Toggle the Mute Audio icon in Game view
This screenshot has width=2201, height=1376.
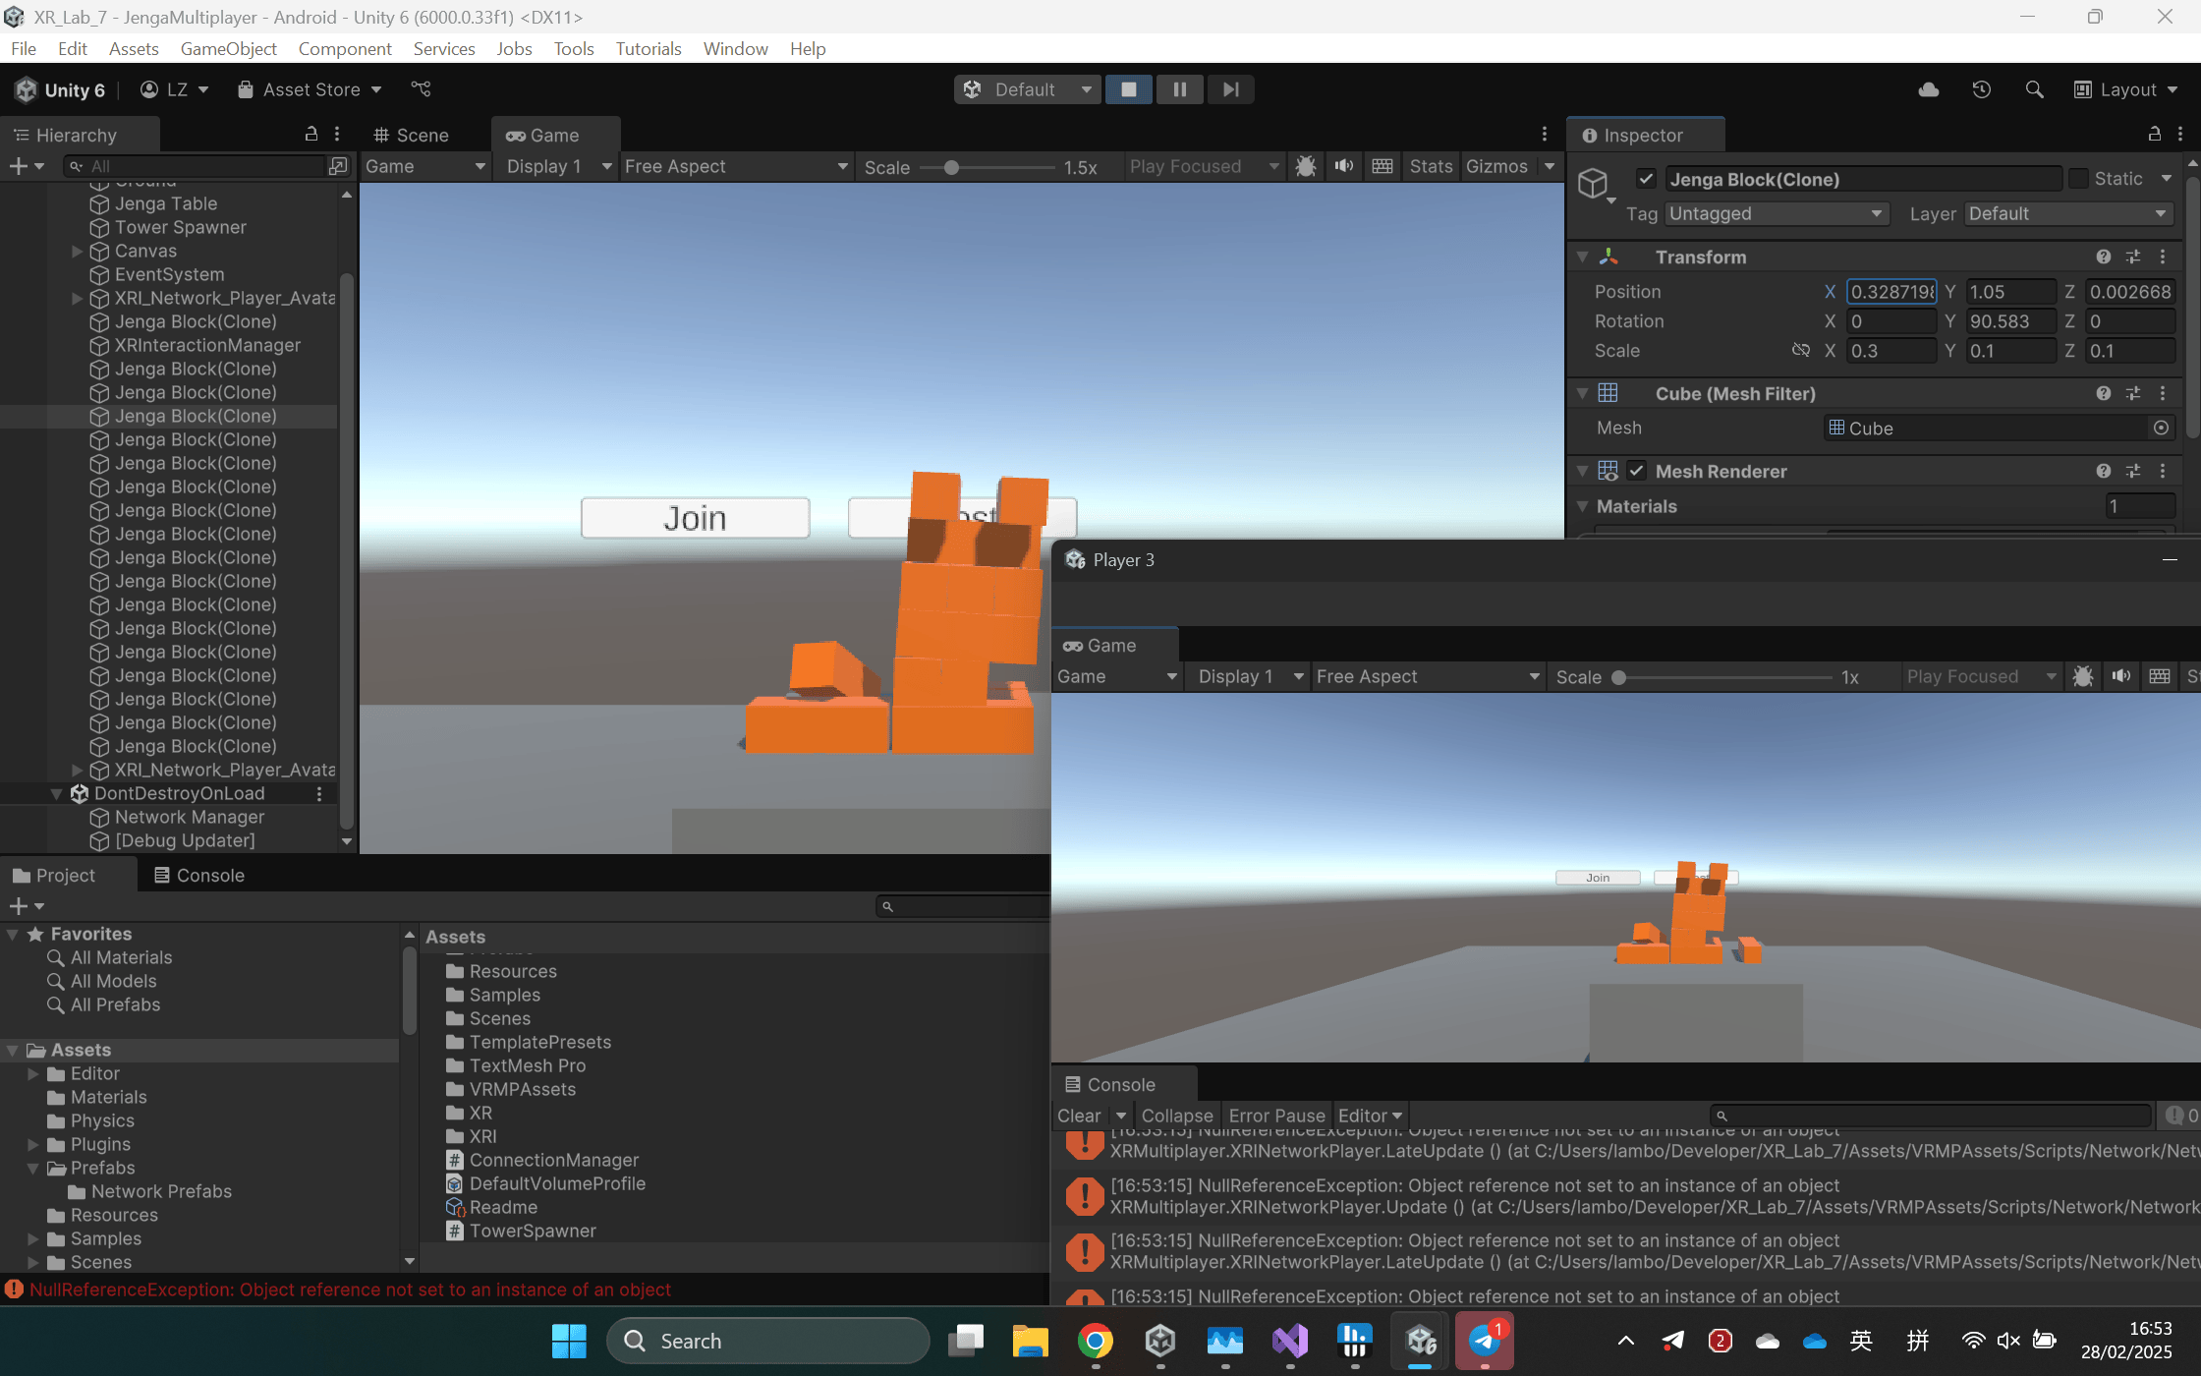1343,166
